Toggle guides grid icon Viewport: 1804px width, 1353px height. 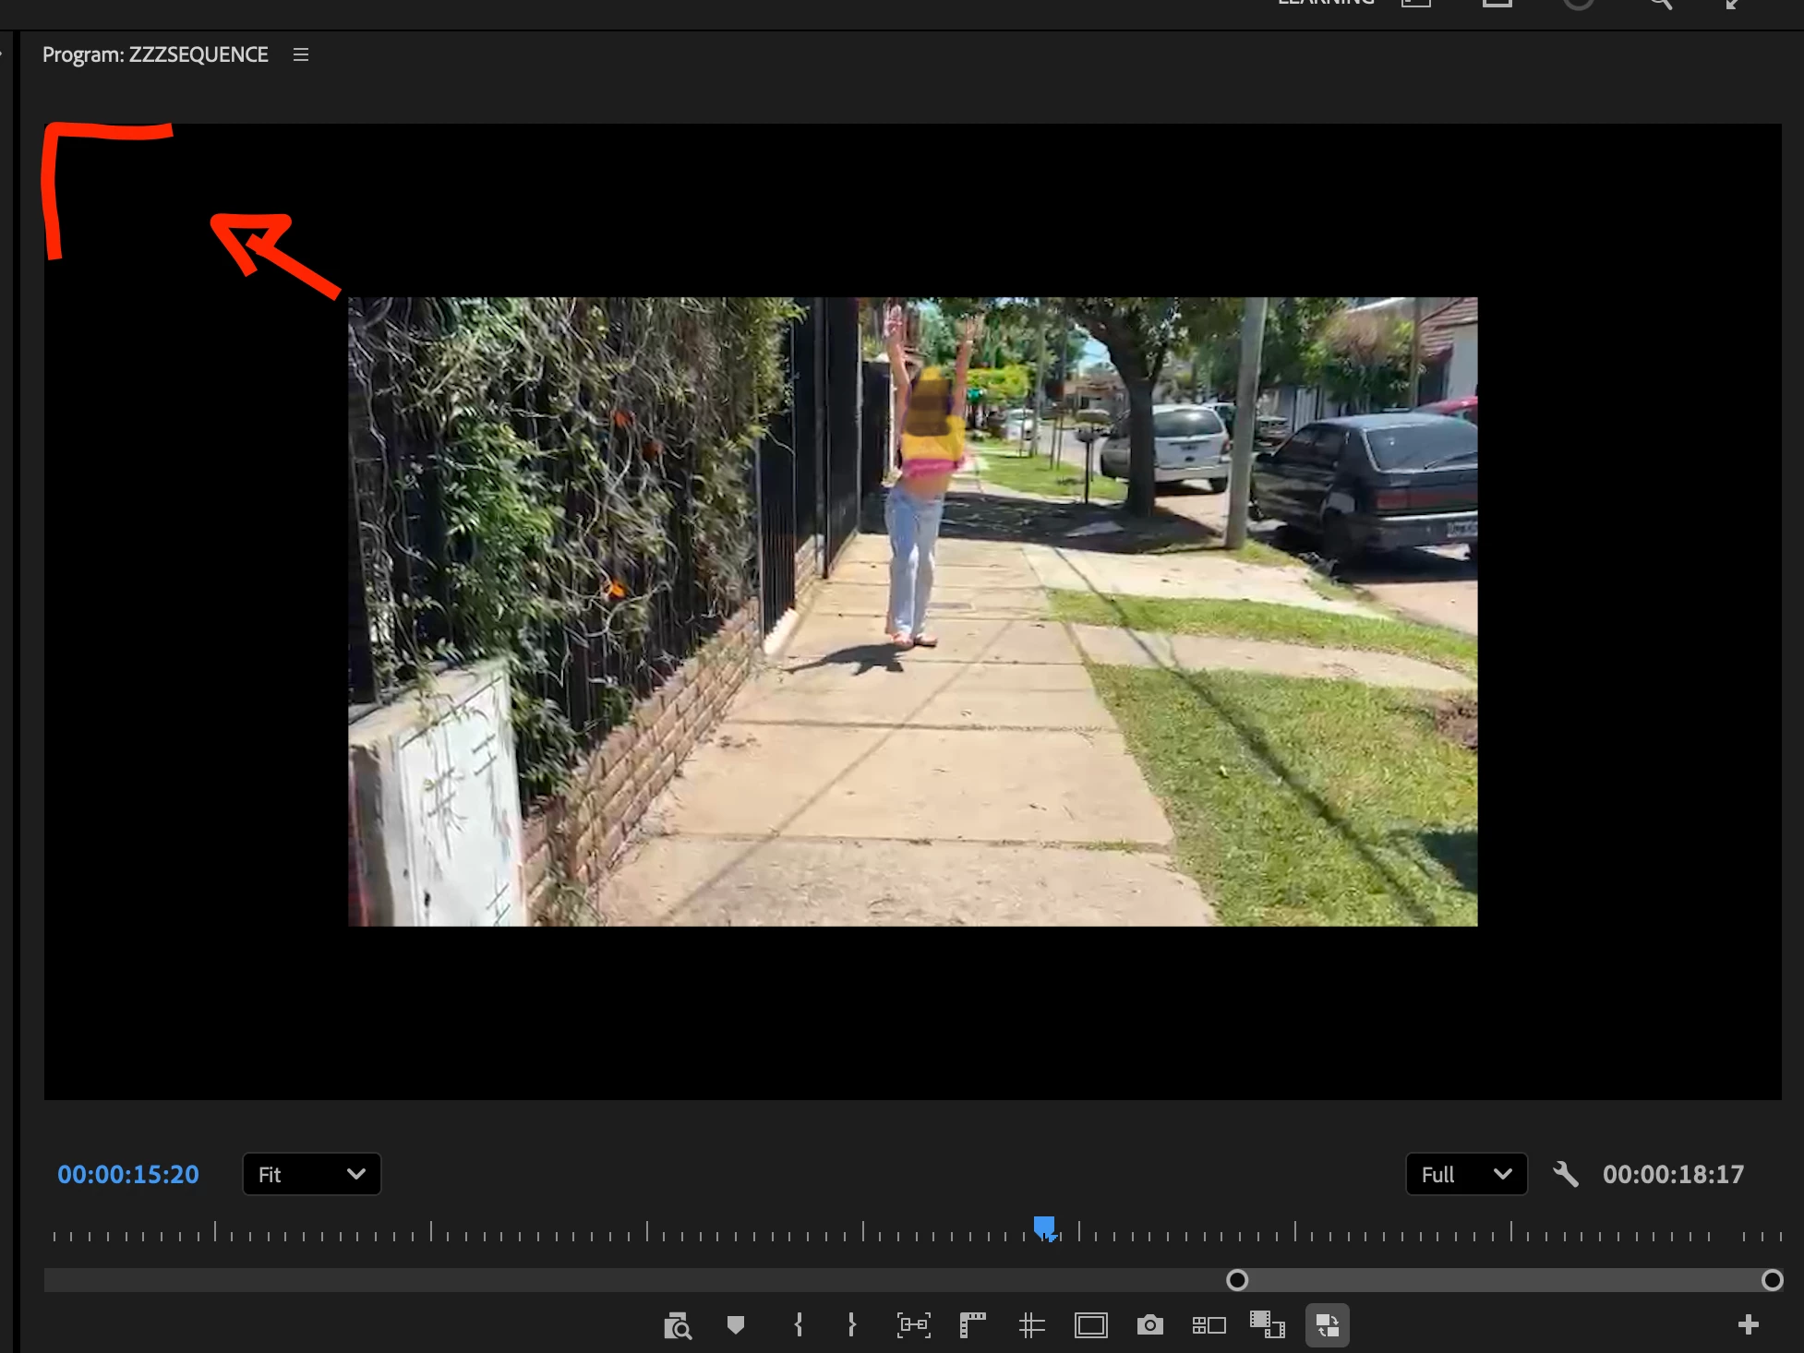[x=1031, y=1325]
